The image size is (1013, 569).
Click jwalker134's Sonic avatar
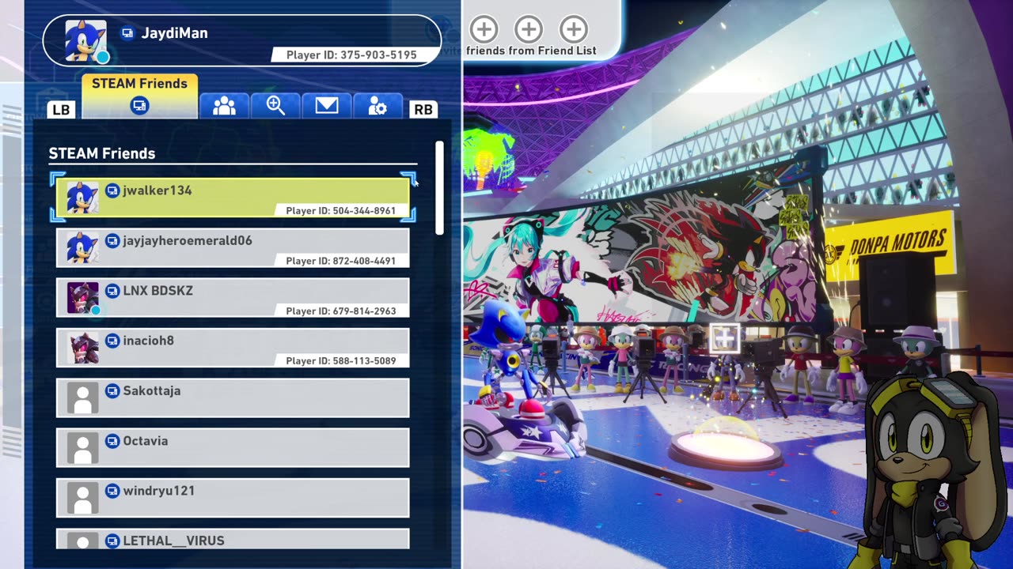(82, 198)
